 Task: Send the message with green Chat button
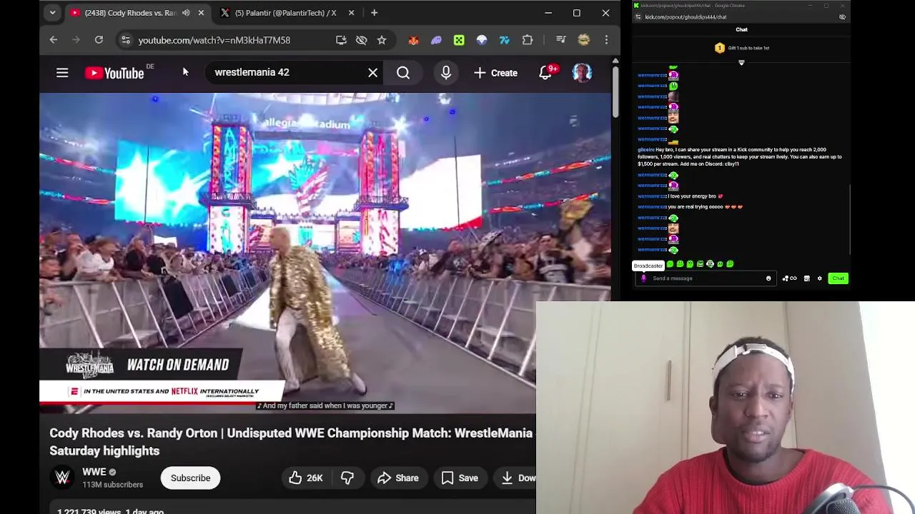click(838, 278)
